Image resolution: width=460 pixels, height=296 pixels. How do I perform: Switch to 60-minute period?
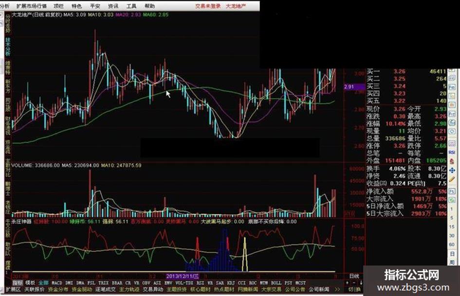click(x=452, y=244)
